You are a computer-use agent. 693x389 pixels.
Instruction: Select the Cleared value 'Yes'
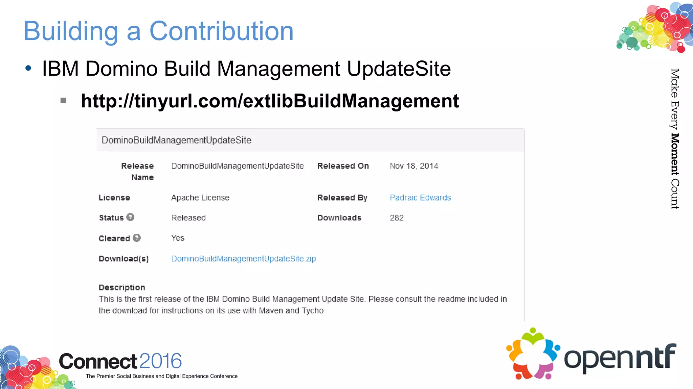pyautogui.click(x=178, y=238)
